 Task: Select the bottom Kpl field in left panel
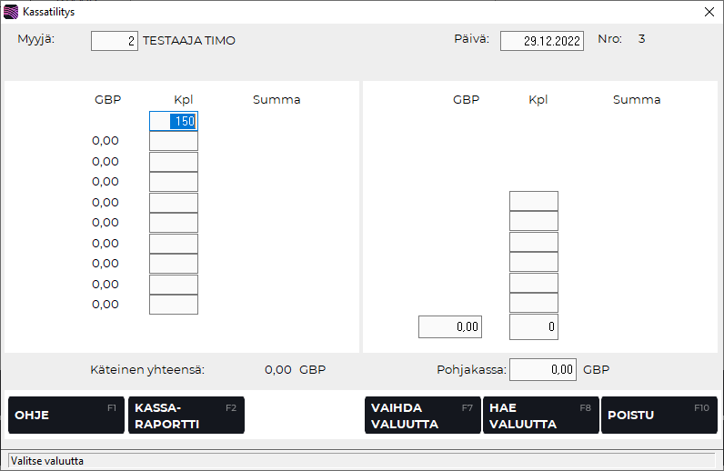coord(173,305)
